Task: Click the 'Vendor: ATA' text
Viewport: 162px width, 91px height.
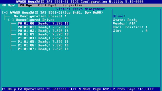Action: click(124, 24)
